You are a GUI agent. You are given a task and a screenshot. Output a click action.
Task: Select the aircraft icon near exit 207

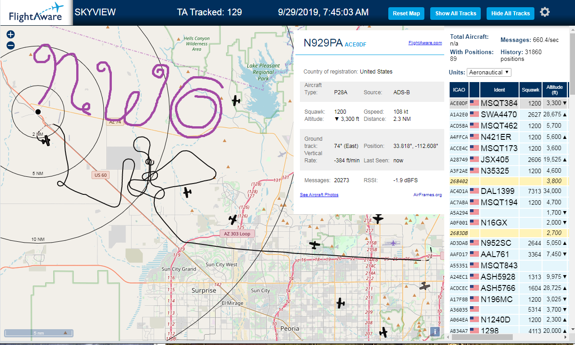(383, 332)
